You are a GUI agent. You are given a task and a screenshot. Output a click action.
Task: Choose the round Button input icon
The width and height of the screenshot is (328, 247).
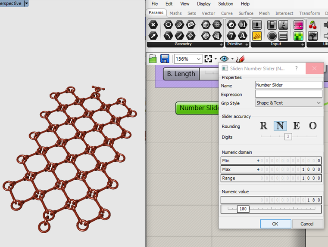(x=272, y=36)
